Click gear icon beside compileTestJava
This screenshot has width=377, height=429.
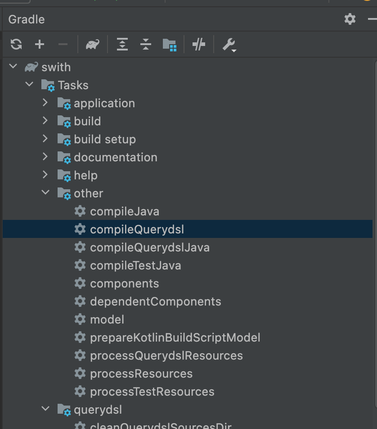[x=80, y=265]
